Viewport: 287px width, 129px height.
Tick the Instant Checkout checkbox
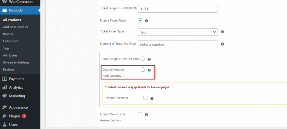tap(145, 98)
